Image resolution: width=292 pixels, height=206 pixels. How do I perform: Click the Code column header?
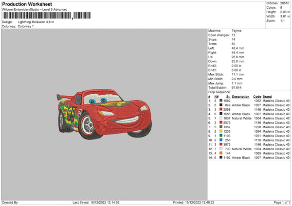pos(257,96)
